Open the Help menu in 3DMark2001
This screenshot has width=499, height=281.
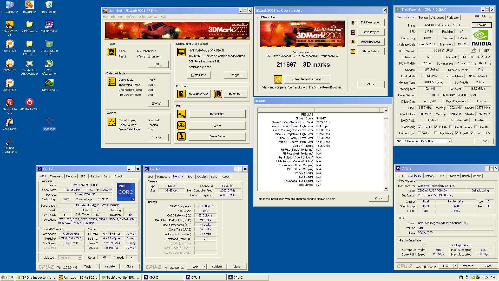click(x=163, y=17)
